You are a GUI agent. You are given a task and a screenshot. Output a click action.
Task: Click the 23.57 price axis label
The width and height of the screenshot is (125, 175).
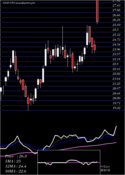point(116,54)
